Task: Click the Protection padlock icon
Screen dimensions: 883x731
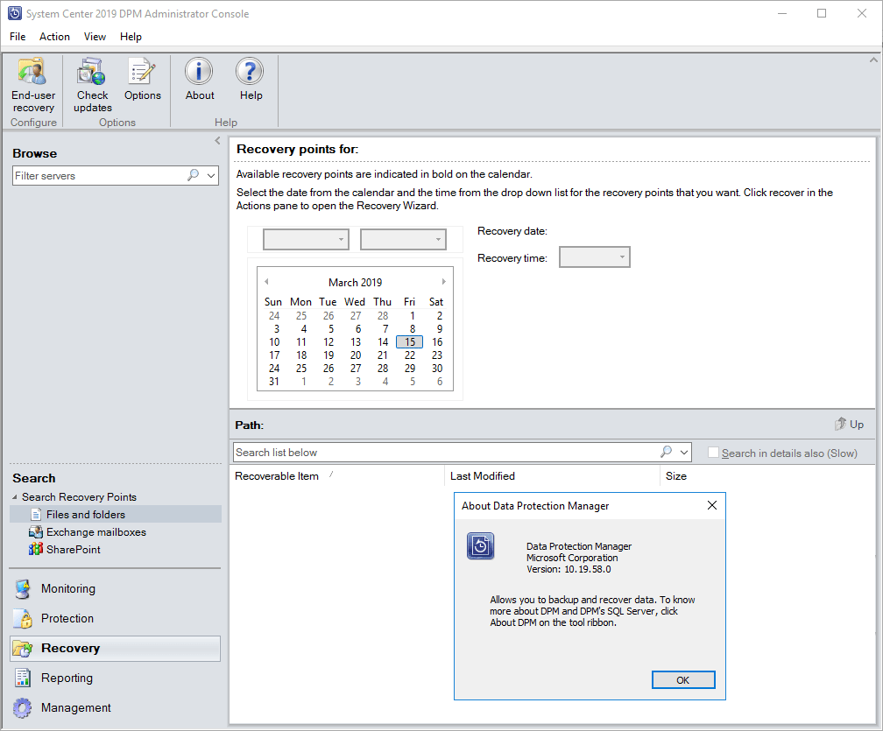Action: point(23,618)
